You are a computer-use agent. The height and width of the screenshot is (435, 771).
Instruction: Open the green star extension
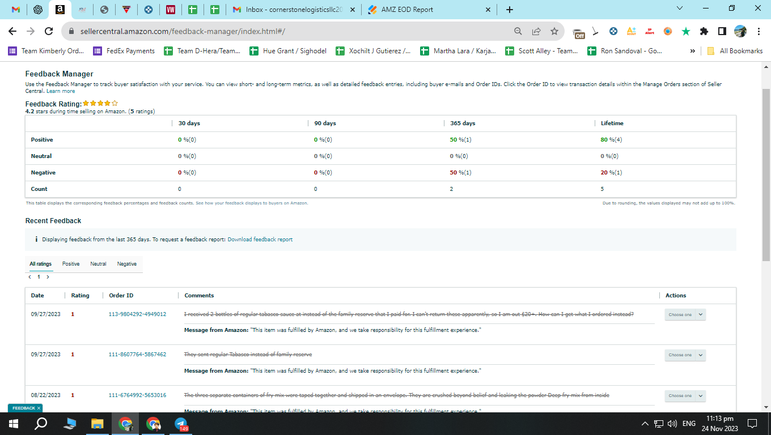[686, 31]
